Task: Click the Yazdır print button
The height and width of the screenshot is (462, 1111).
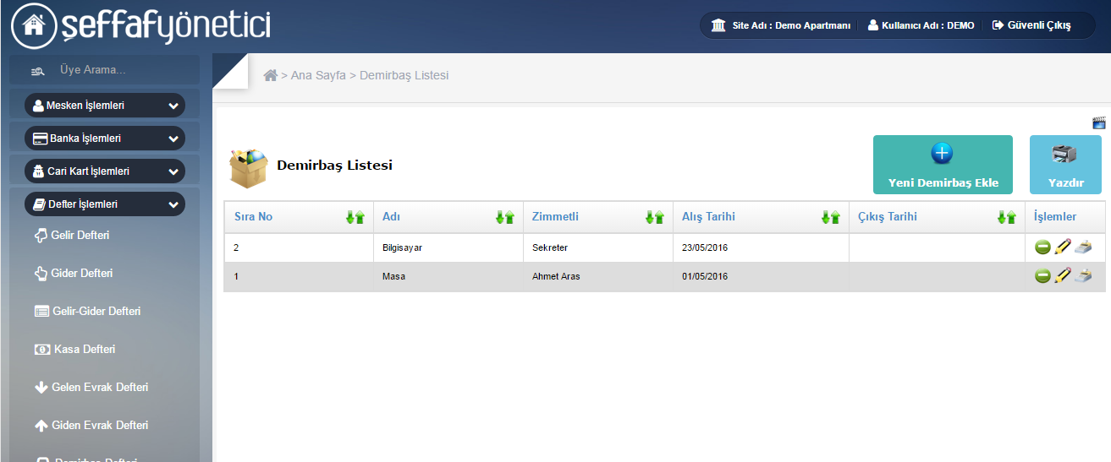Action: [x=1065, y=165]
